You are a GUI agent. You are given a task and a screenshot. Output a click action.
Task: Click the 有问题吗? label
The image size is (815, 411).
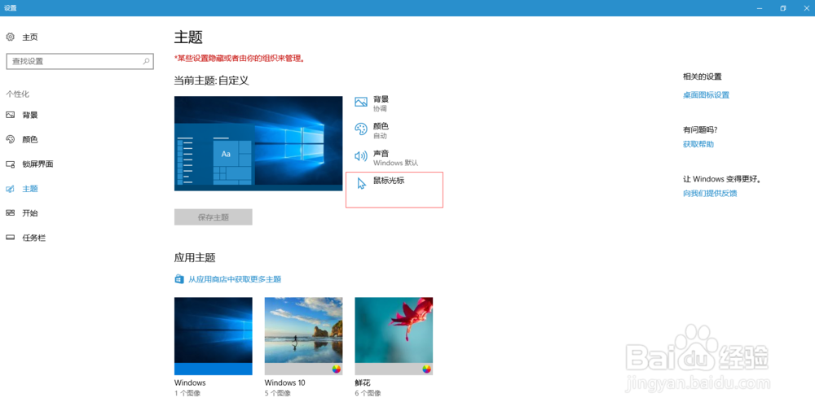tap(700, 129)
